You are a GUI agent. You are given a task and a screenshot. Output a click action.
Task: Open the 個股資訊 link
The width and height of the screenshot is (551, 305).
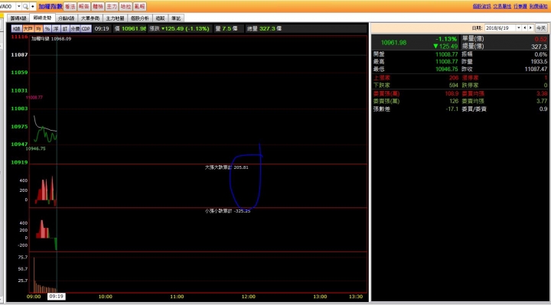click(481, 6)
